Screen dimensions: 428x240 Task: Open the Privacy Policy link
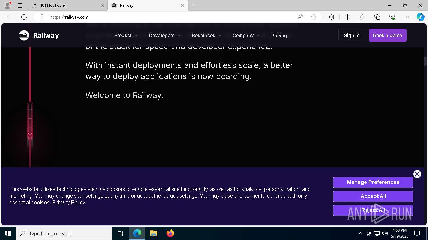(69, 202)
